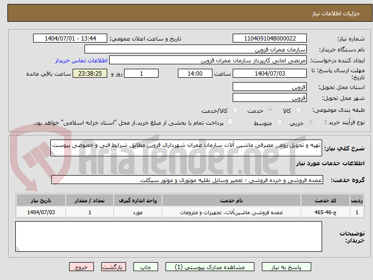
Task: Click the ساعت باقی مانده label
Action: tap(48, 74)
